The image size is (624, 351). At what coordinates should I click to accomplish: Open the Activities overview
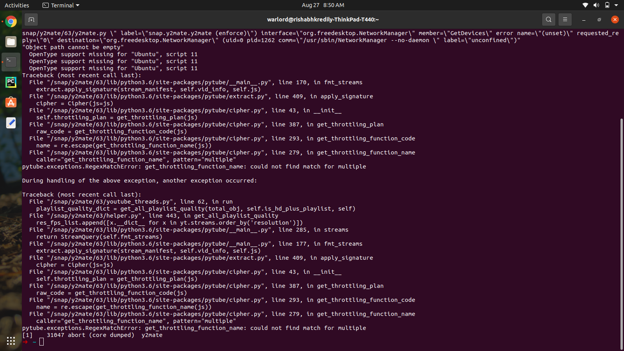[x=17, y=5]
